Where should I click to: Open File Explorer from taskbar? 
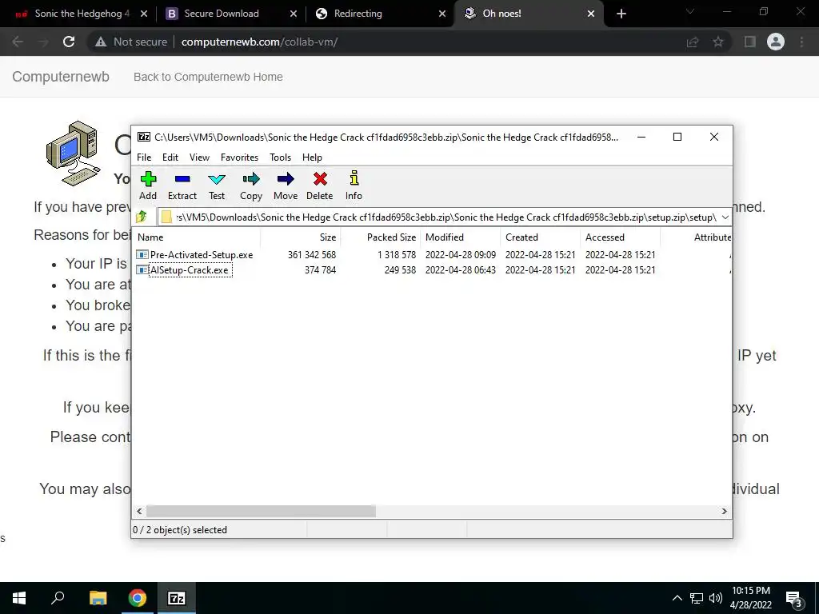click(98, 598)
